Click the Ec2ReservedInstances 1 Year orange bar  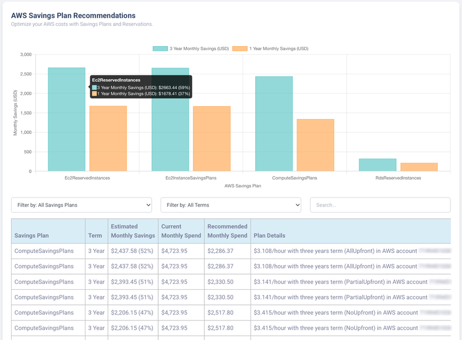[x=108, y=139]
